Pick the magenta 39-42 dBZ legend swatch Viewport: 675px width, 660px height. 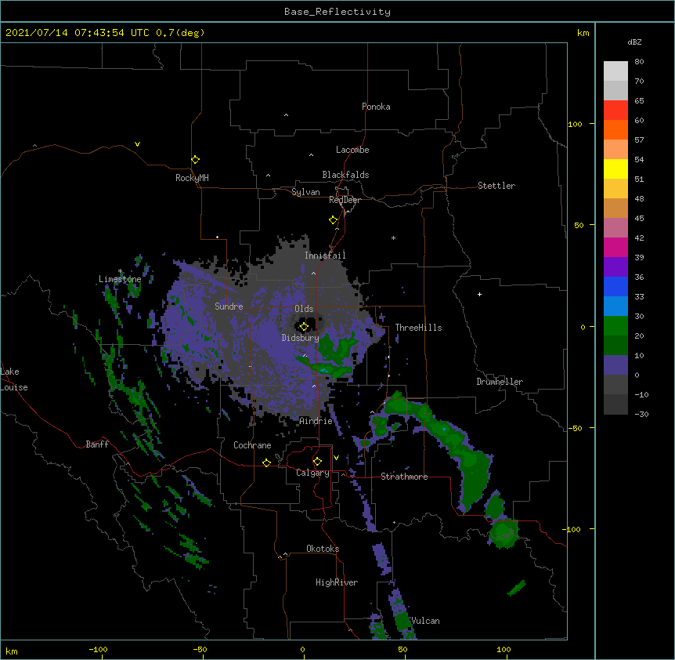coord(615,247)
